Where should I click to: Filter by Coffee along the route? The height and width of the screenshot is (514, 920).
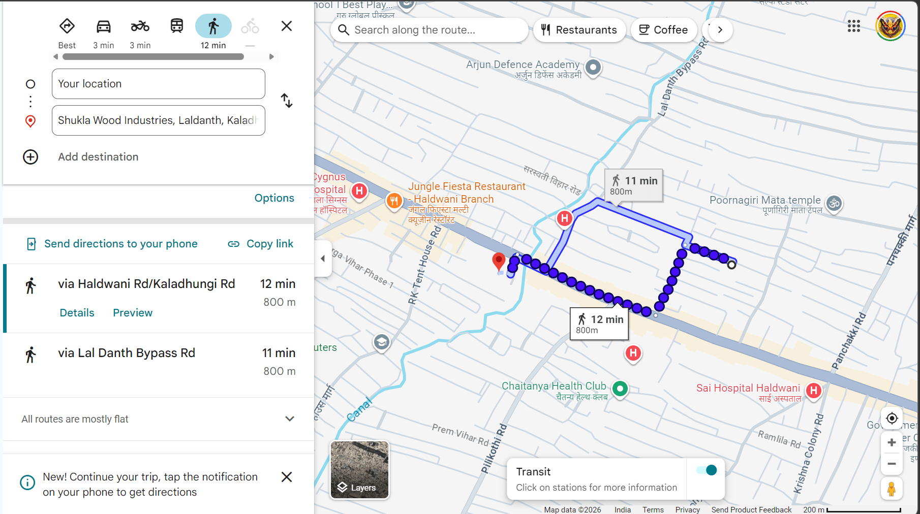(664, 30)
